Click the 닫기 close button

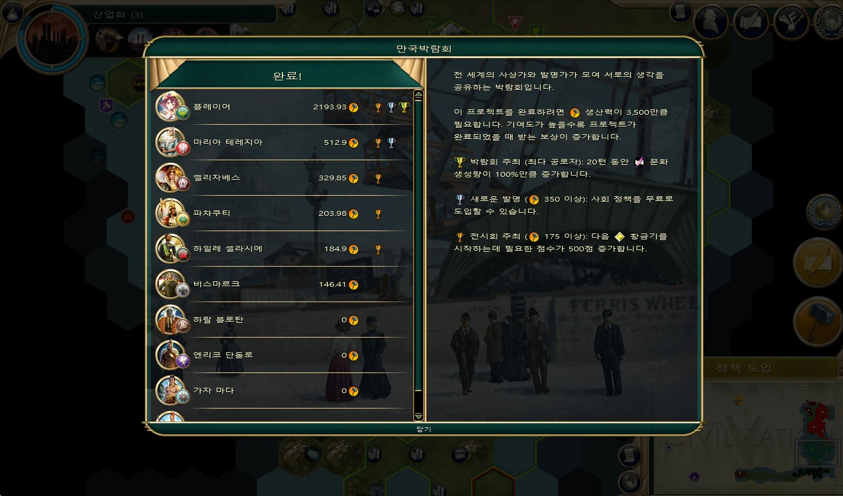pyautogui.click(x=423, y=429)
